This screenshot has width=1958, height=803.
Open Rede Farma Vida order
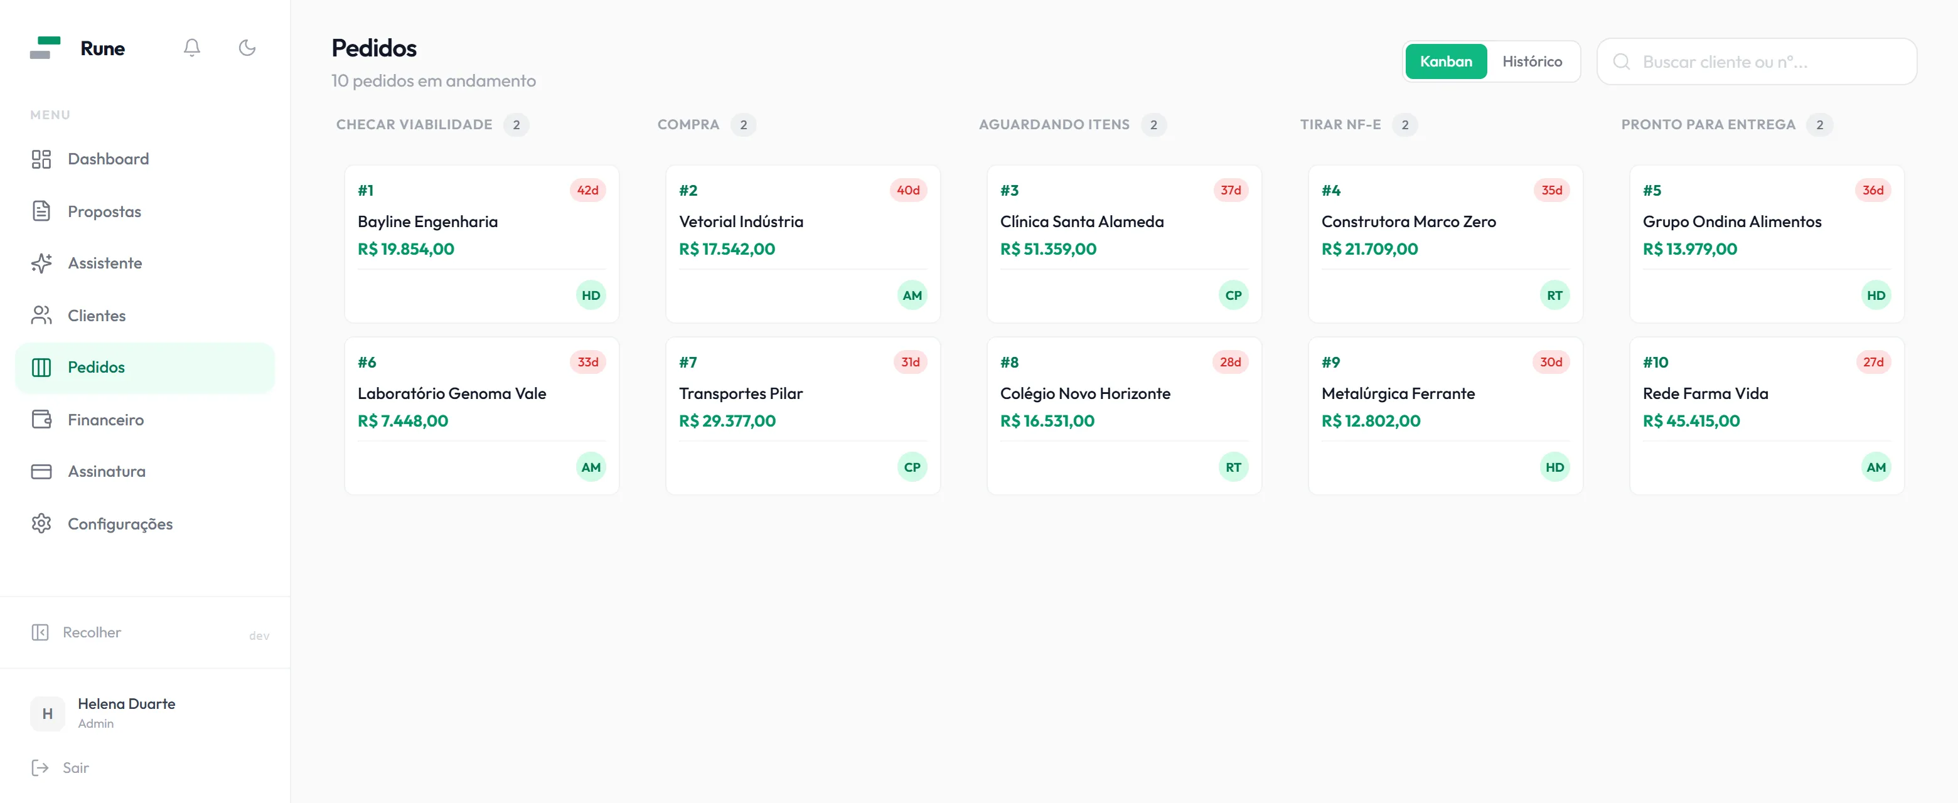[1767, 417]
